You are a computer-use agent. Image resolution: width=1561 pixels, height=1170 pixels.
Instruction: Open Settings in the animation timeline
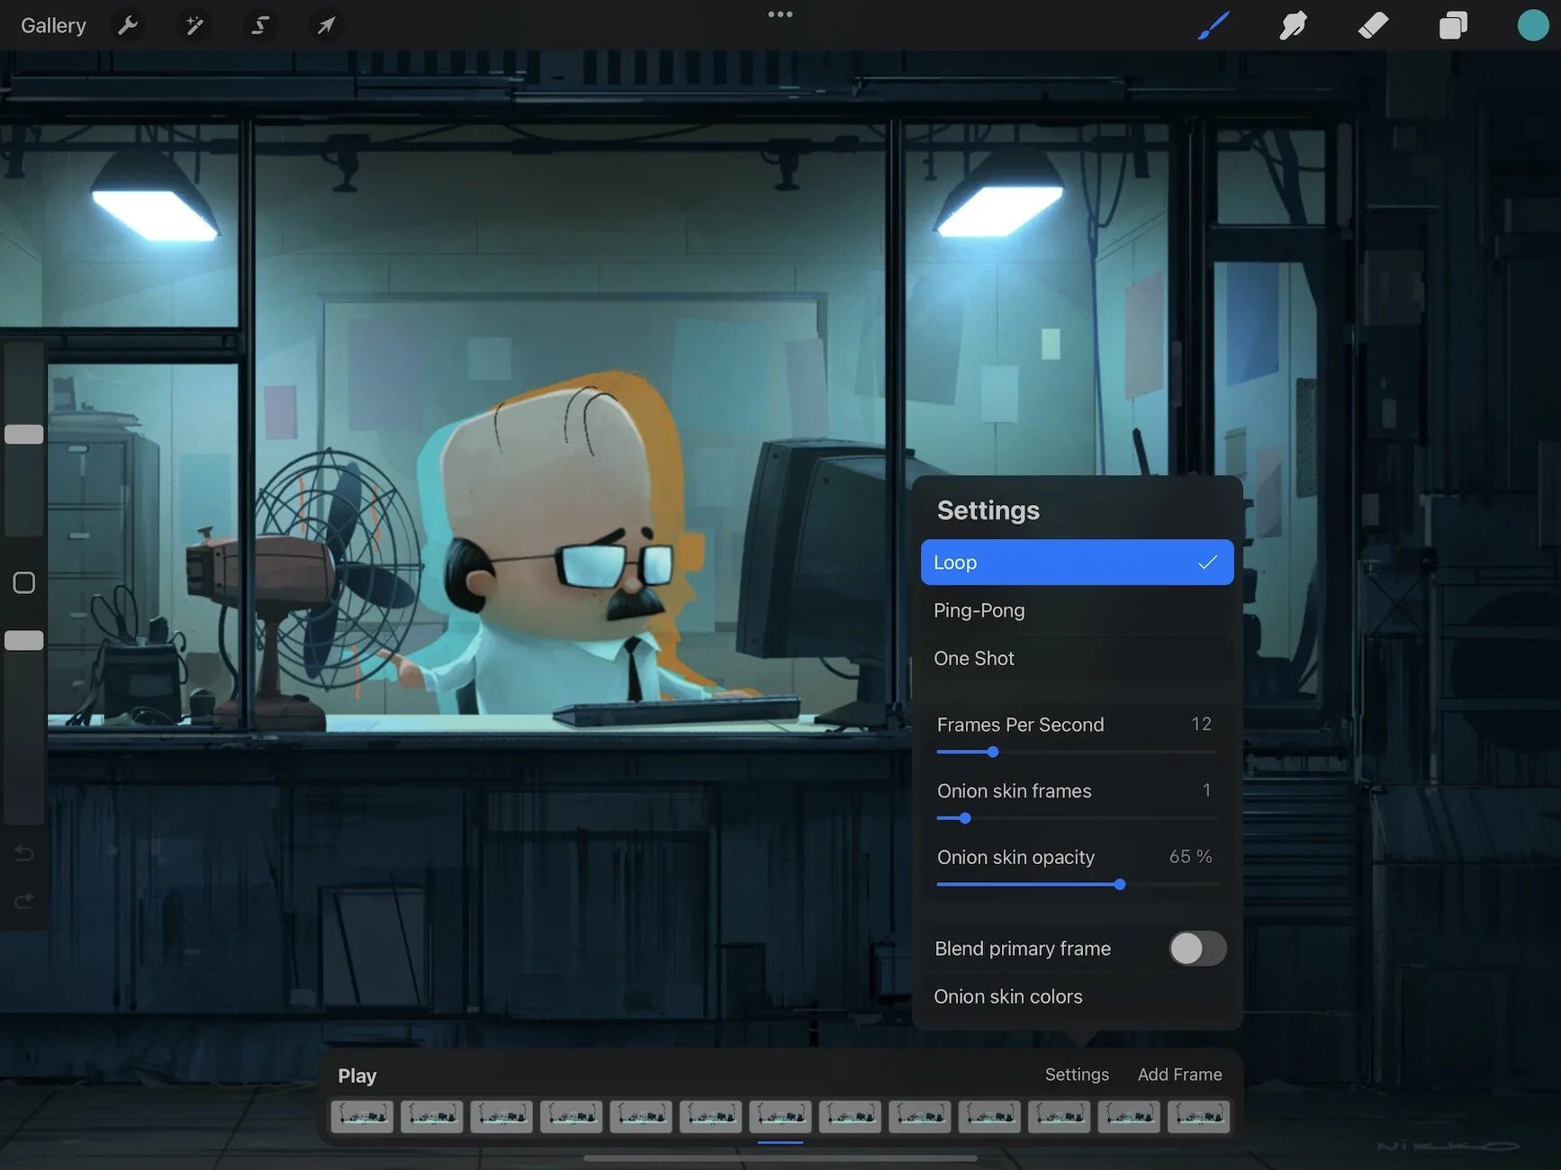pyautogui.click(x=1077, y=1075)
